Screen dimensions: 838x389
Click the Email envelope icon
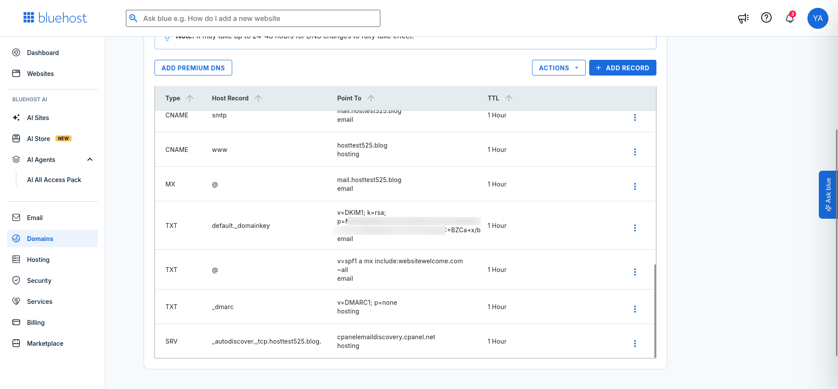pyautogui.click(x=16, y=217)
